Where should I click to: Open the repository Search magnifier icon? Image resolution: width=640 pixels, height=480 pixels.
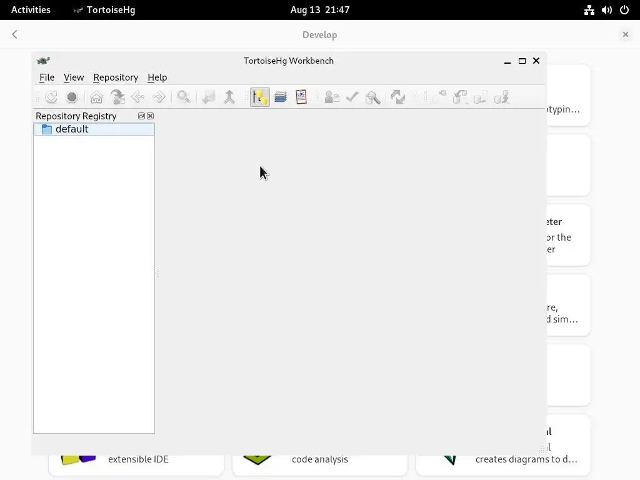[x=372, y=97]
